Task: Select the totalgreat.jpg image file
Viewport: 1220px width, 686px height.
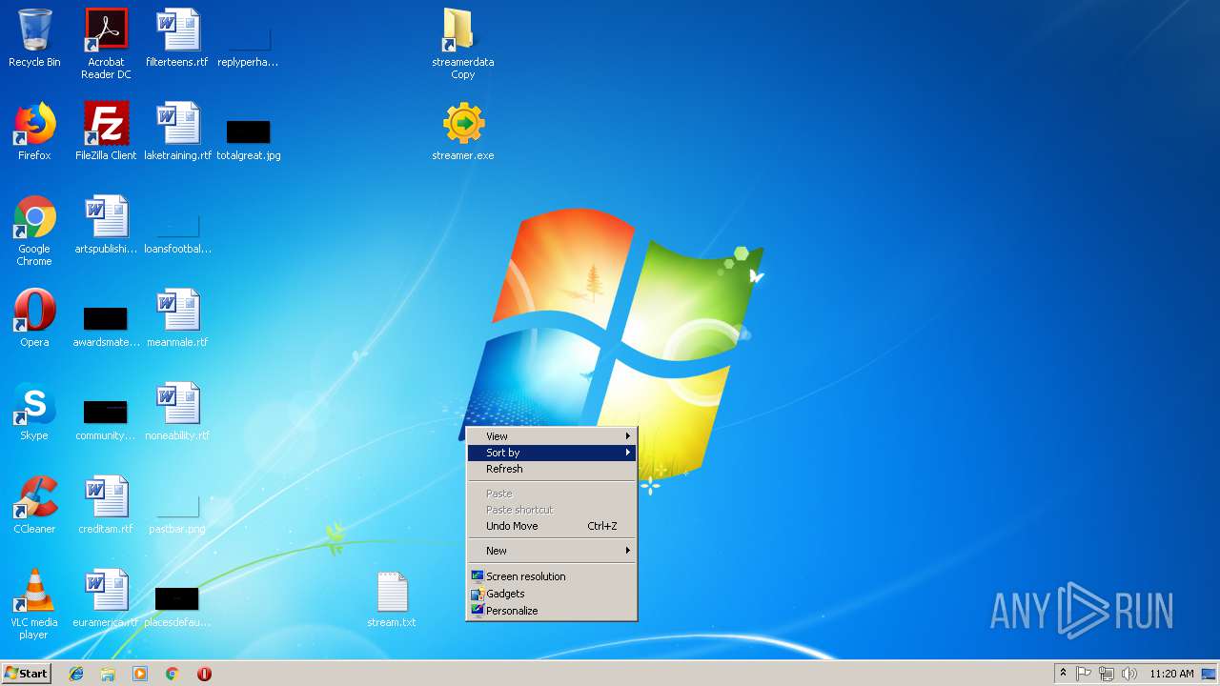Action: pos(249,139)
